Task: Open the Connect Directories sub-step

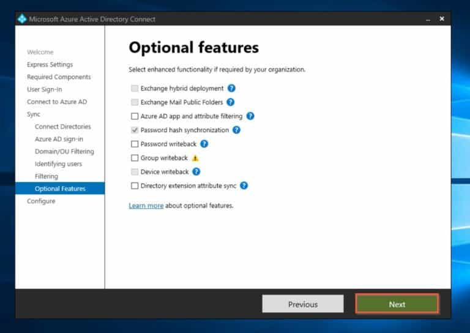Action: 63,127
